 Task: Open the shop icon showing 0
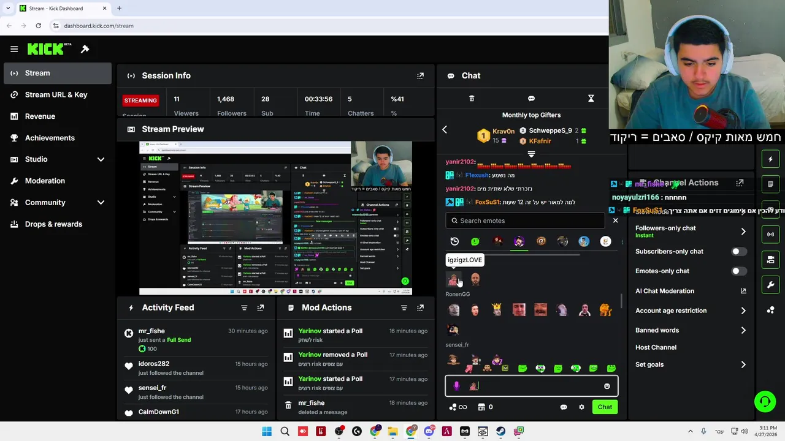pos(486,407)
